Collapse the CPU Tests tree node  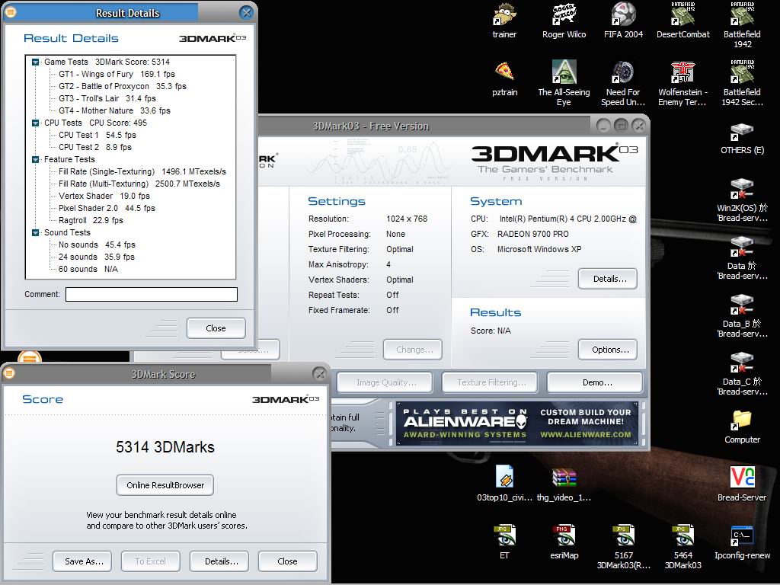(x=35, y=123)
